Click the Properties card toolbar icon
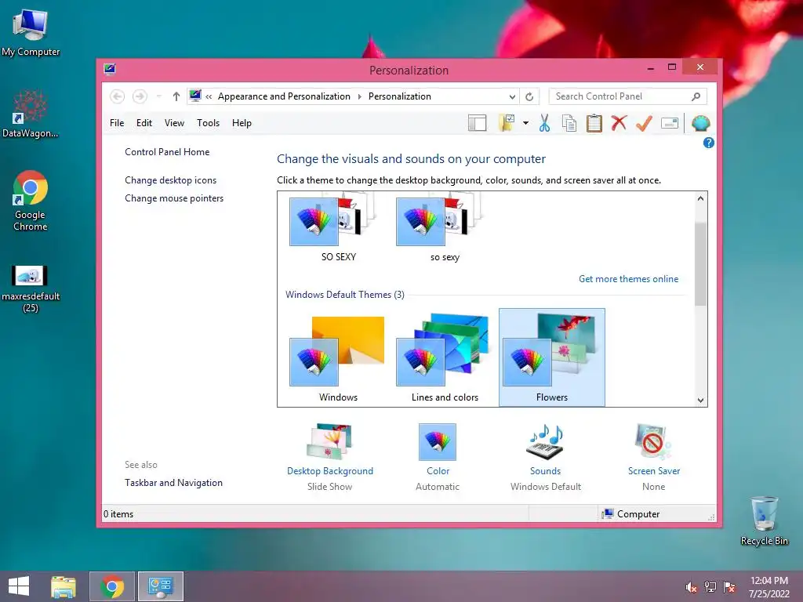Screen dimensions: 803x602 tap(670, 123)
